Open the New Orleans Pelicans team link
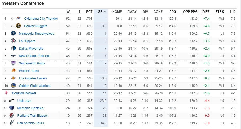 pos(35,56)
